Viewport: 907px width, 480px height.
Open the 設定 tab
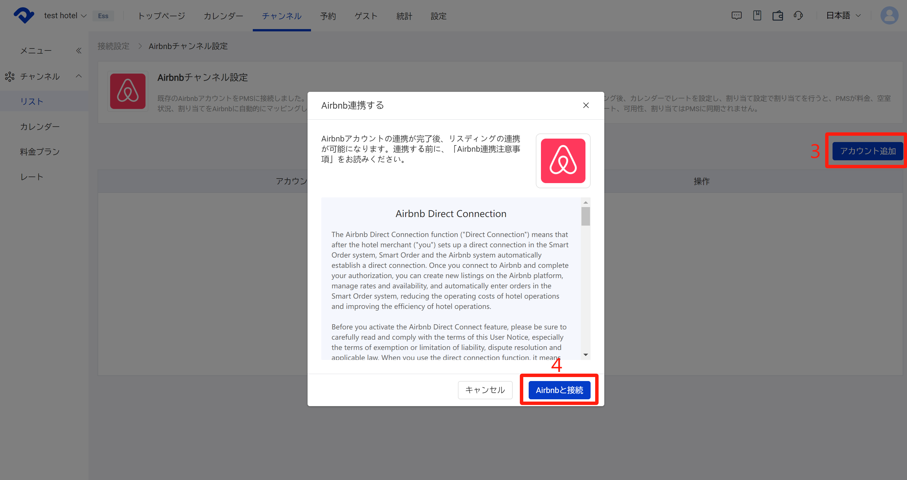pos(438,16)
